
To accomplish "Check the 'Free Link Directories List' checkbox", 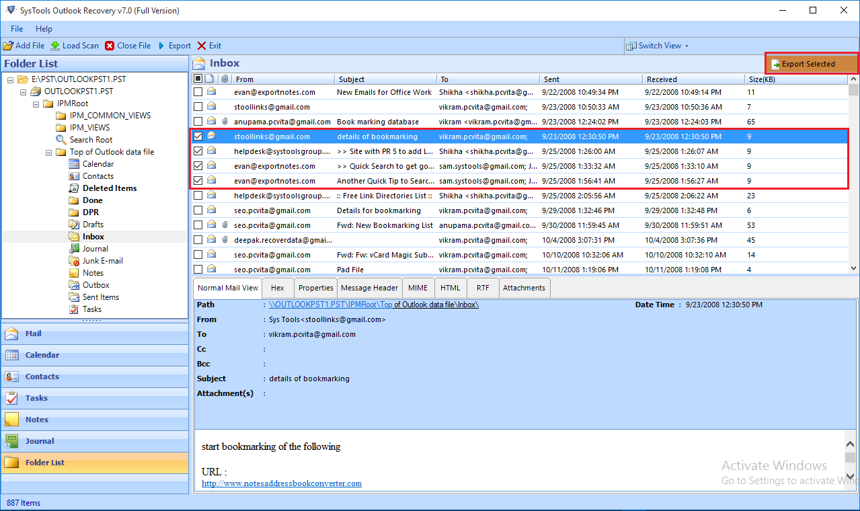I will 198,196.
